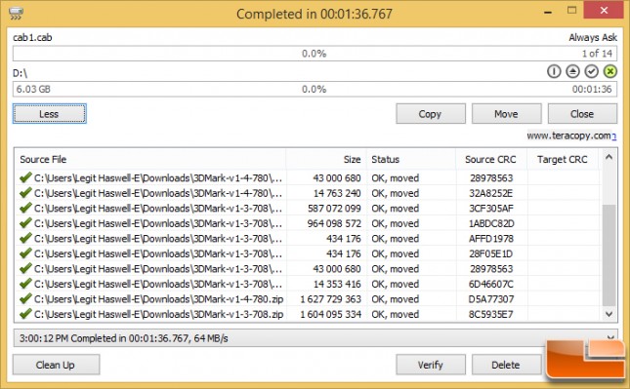
Task: Click the file list scroll up arrow
Action: (x=609, y=157)
